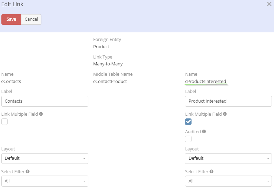Image resolution: width=274 pixels, height=189 pixels.
Task: Click the underlined cProductsInterested name text
Action: pos(206,82)
